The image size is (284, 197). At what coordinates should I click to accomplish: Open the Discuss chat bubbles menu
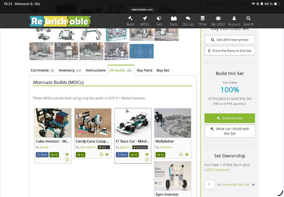188,18
